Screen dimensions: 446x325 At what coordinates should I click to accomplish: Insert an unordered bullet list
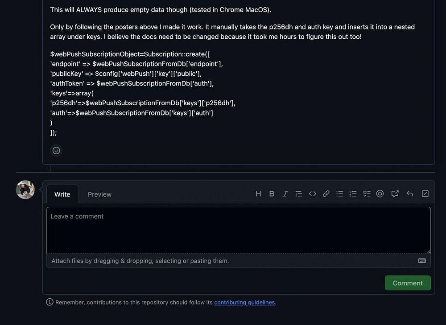click(x=340, y=194)
